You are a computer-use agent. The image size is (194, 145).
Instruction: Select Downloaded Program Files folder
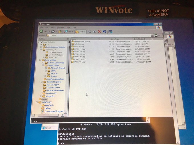(x=53, y=111)
